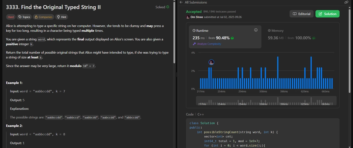Click the description panel scrollbar
The image size is (353, 148).
point(174,32)
